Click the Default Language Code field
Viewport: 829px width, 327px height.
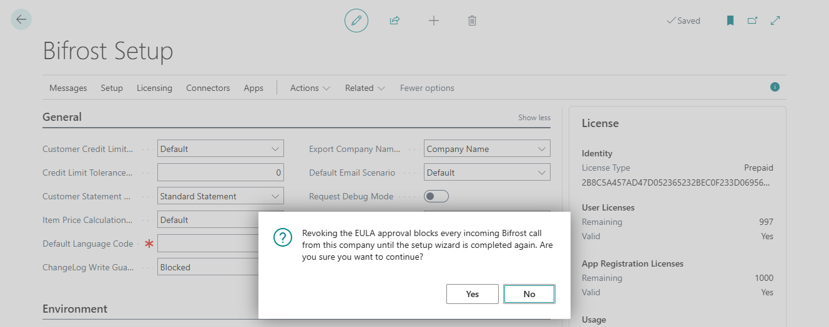pos(208,244)
